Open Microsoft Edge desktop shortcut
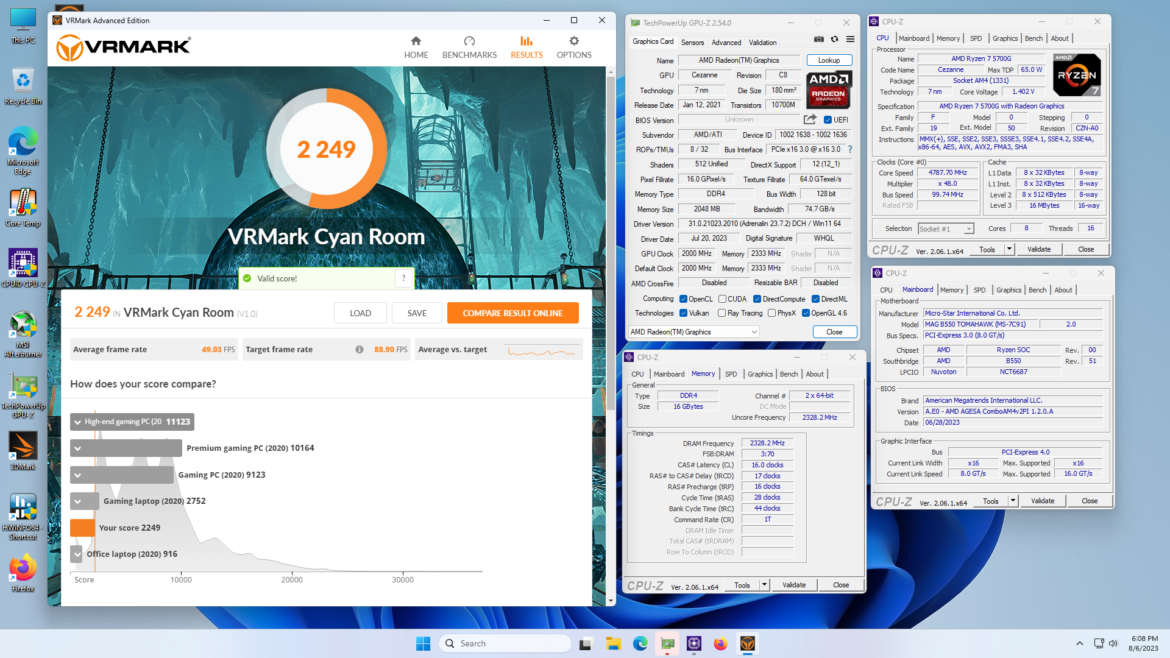Screen dimensions: 1170x658 23,150
